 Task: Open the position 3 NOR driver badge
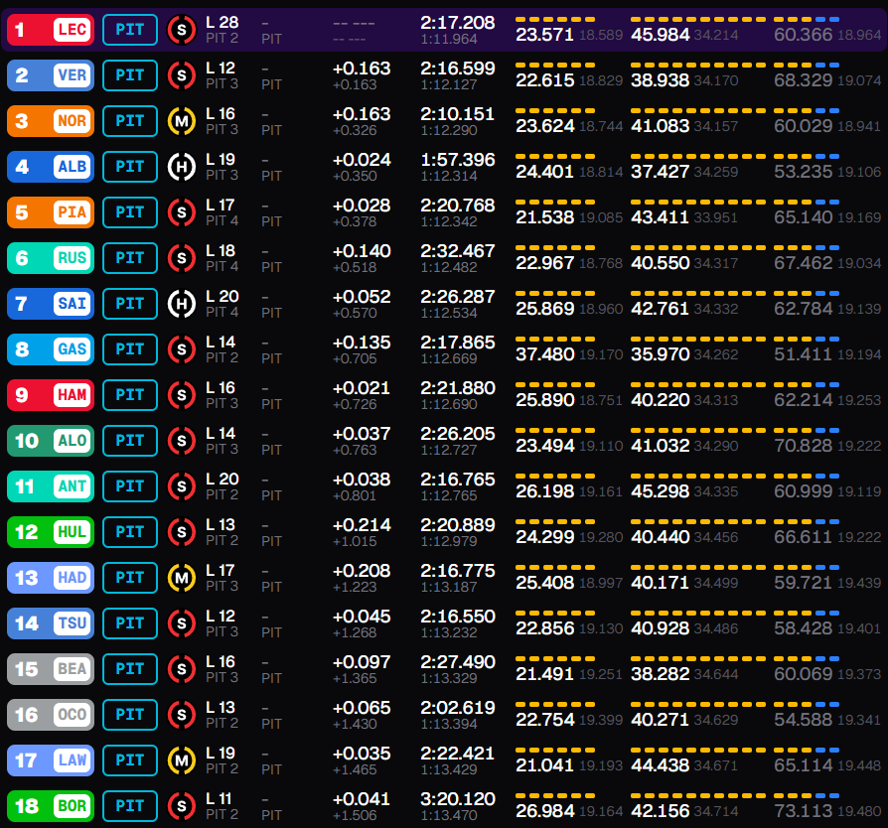[51, 121]
